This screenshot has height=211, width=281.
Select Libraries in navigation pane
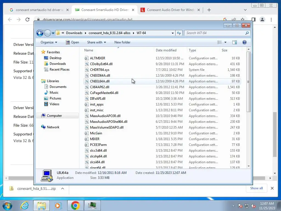tap(53, 81)
